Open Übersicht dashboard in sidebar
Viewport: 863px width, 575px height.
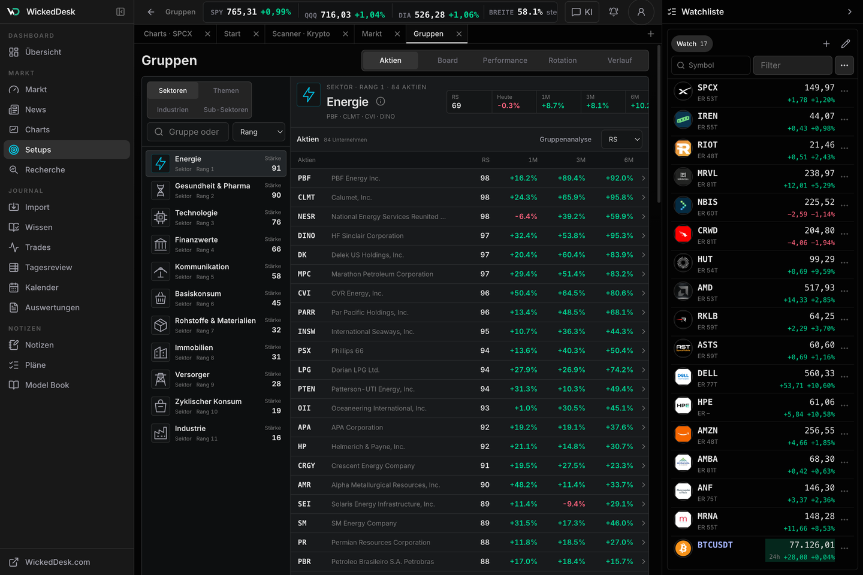(67, 52)
